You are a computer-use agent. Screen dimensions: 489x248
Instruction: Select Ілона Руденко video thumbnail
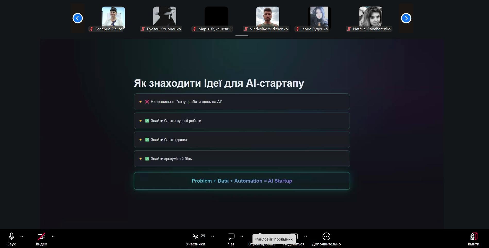pos(319,18)
